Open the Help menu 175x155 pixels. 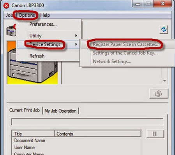(45, 15)
